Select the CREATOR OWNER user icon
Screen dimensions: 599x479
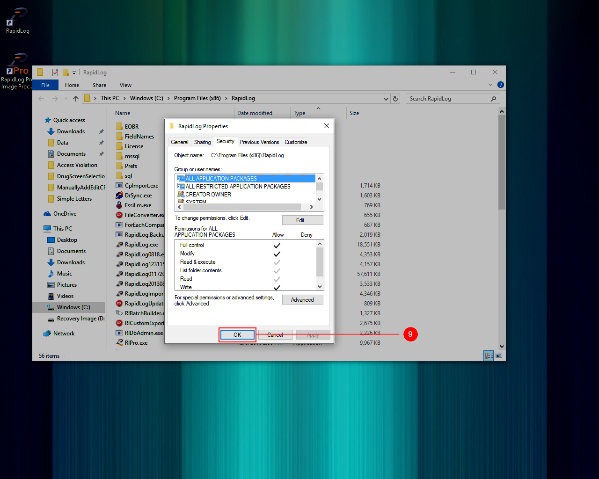(x=181, y=194)
